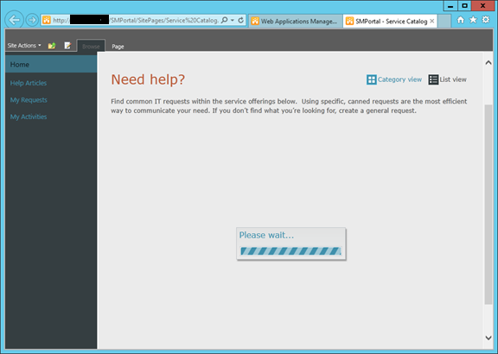Open the browser Tools gear icon
The height and width of the screenshot is (354, 498).
click(x=486, y=20)
